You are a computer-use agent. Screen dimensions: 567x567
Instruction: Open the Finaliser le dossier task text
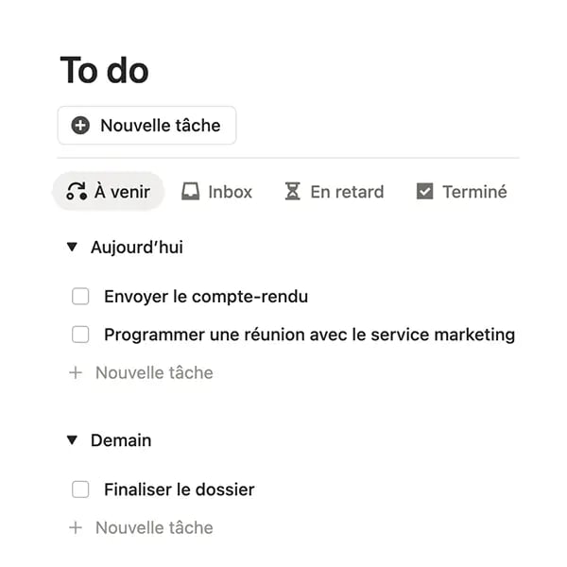pos(180,490)
